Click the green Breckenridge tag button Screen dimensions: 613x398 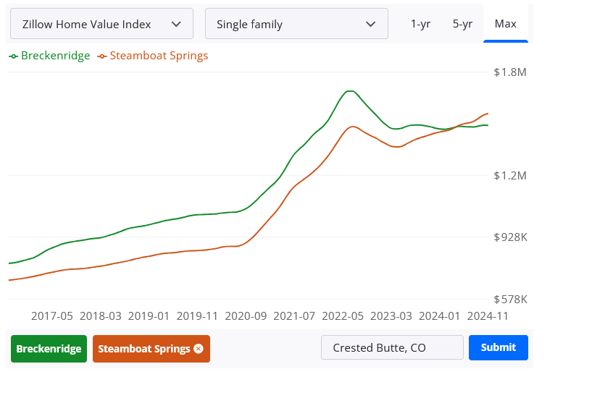pyautogui.click(x=49, y=349)
